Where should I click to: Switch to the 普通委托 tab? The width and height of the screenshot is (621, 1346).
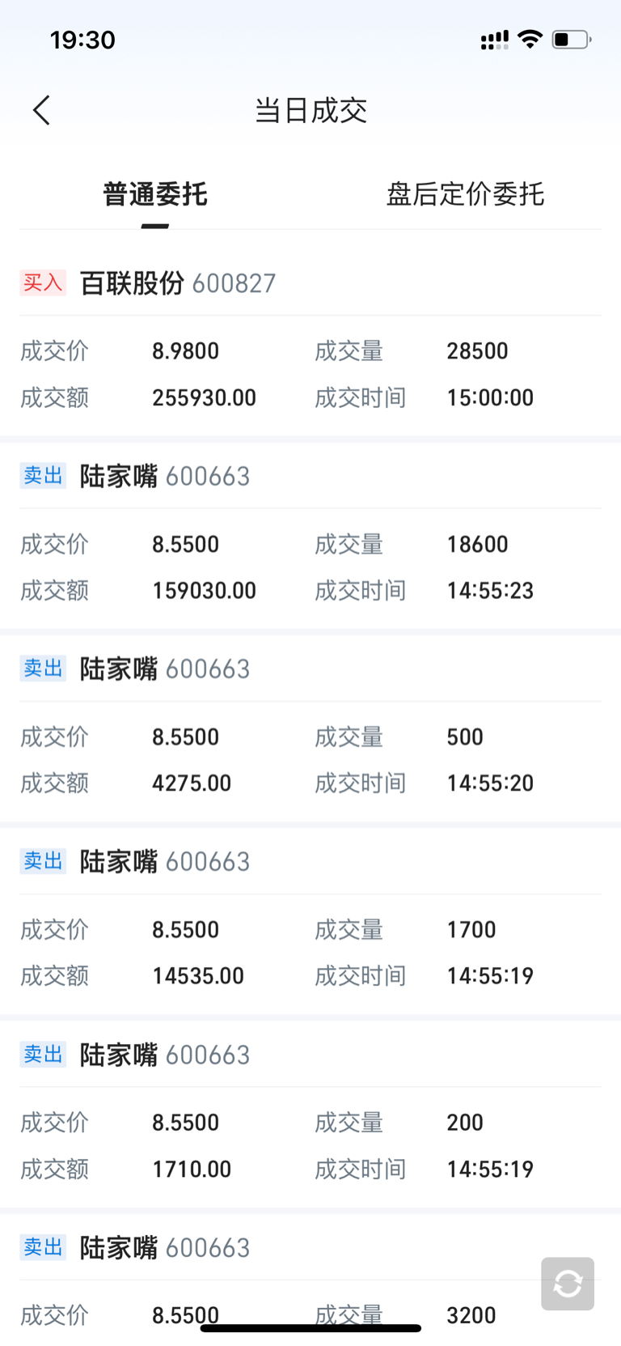[x=155, y=194]
